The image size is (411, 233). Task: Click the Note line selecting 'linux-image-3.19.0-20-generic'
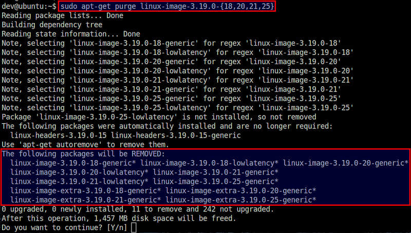[171, 62]
